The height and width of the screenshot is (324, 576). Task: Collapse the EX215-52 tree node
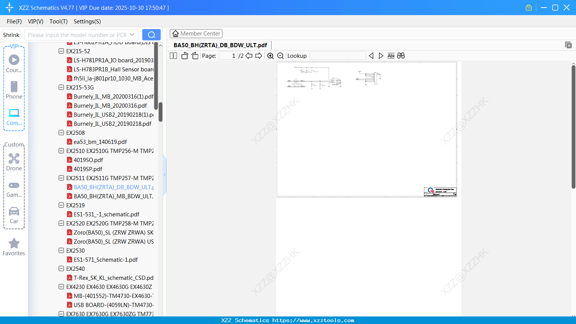[61, 51]
